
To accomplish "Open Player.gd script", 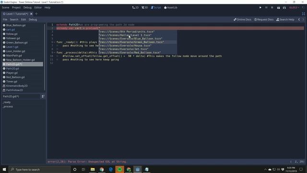I will click(x=23, y=73).
